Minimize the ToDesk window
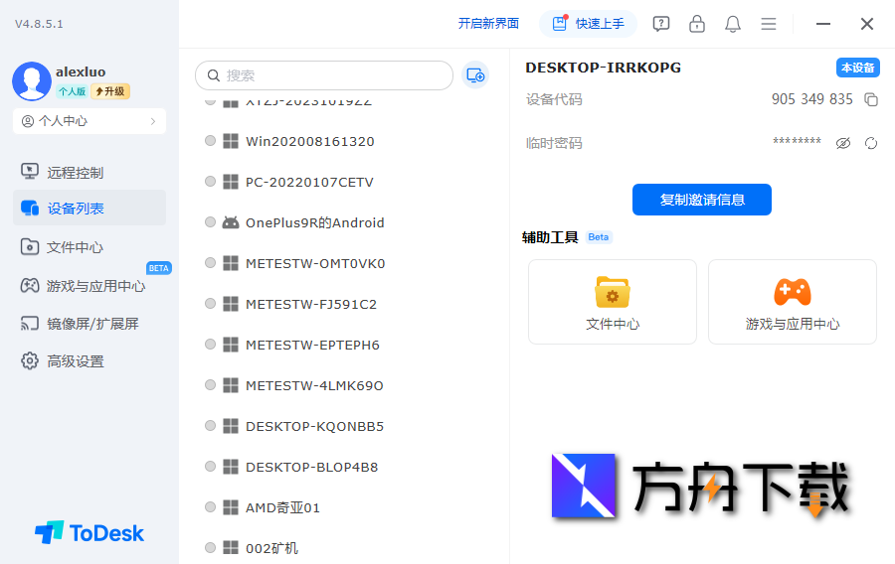Image resolution: width=895 pixels, height=564 pixels. [x=823, y=24]
